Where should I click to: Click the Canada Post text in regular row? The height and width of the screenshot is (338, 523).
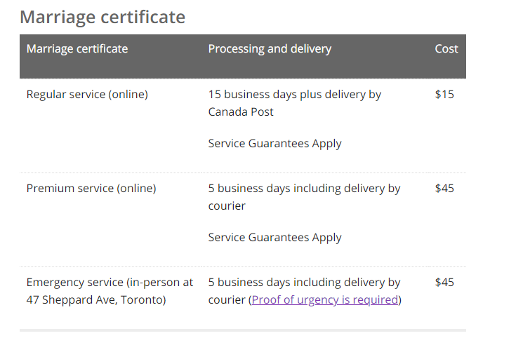tap(241, 111)
